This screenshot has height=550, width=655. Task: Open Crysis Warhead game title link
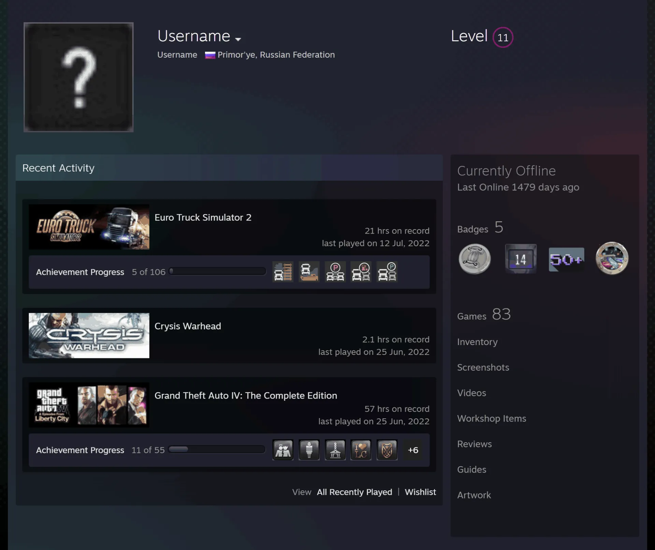tap(188, 326)
